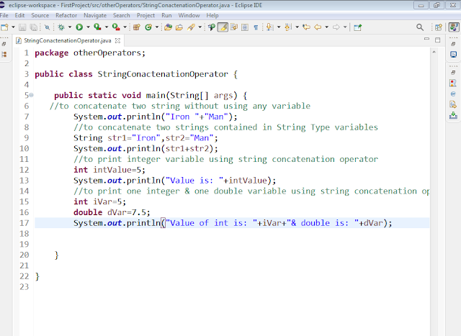Collapse main method at line 5 marker

point(31,95)
